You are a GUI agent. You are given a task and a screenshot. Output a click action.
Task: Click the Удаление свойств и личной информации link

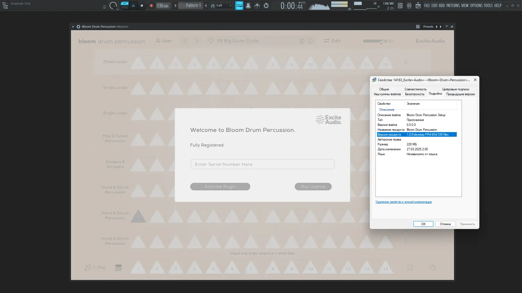coord(403,202)
